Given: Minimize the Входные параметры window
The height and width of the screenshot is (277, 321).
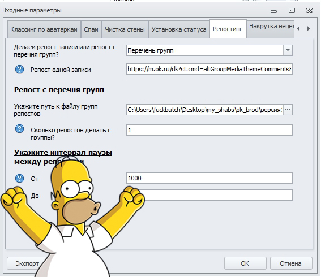Looking at the screenshot, I should coord(273,11).
